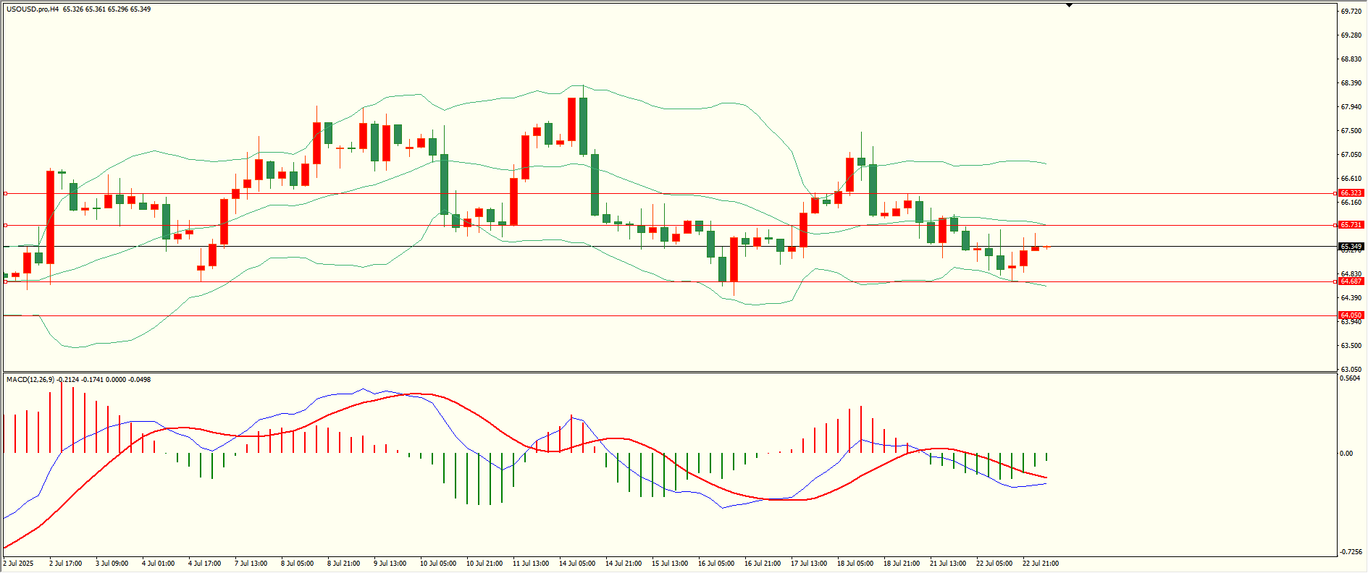Click the red 65.731 price label

(1351, 225)
